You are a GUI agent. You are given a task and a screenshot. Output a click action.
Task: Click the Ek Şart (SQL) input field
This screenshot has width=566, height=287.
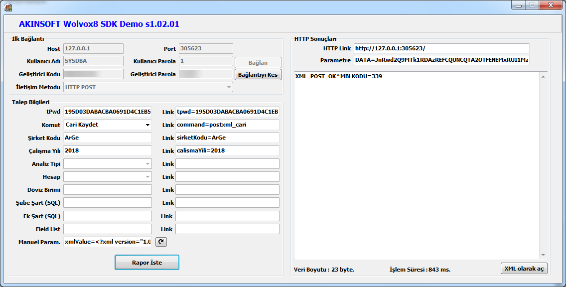[108, 216]
